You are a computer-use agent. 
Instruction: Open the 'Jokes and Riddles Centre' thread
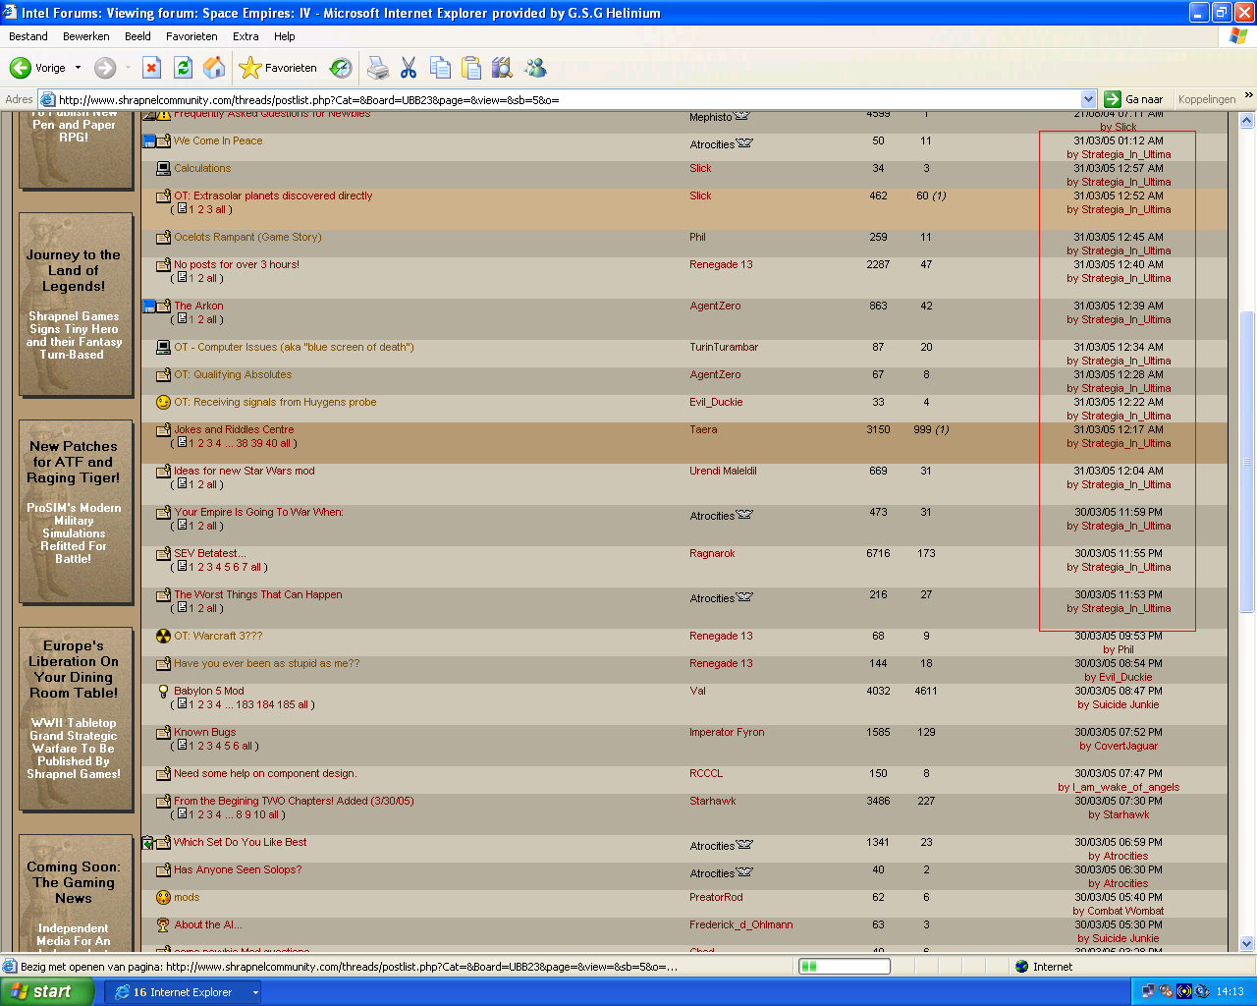point(234,429)
